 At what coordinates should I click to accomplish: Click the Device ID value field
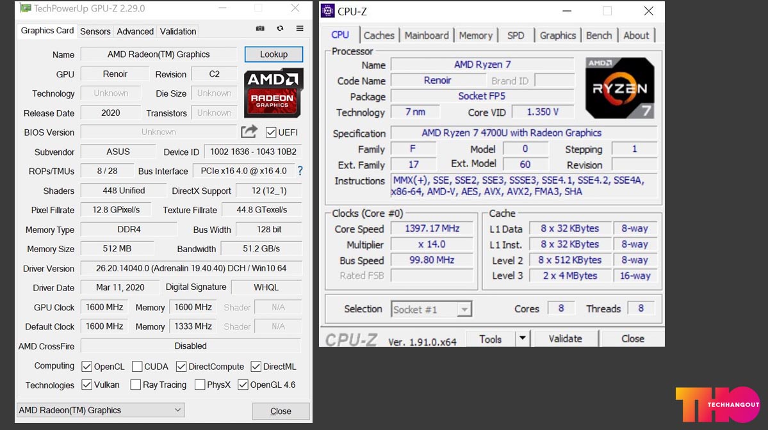pyautogui.click(x=253, y=152)
